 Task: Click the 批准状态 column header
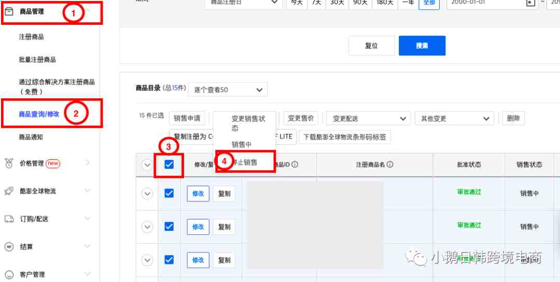point(469,165)
